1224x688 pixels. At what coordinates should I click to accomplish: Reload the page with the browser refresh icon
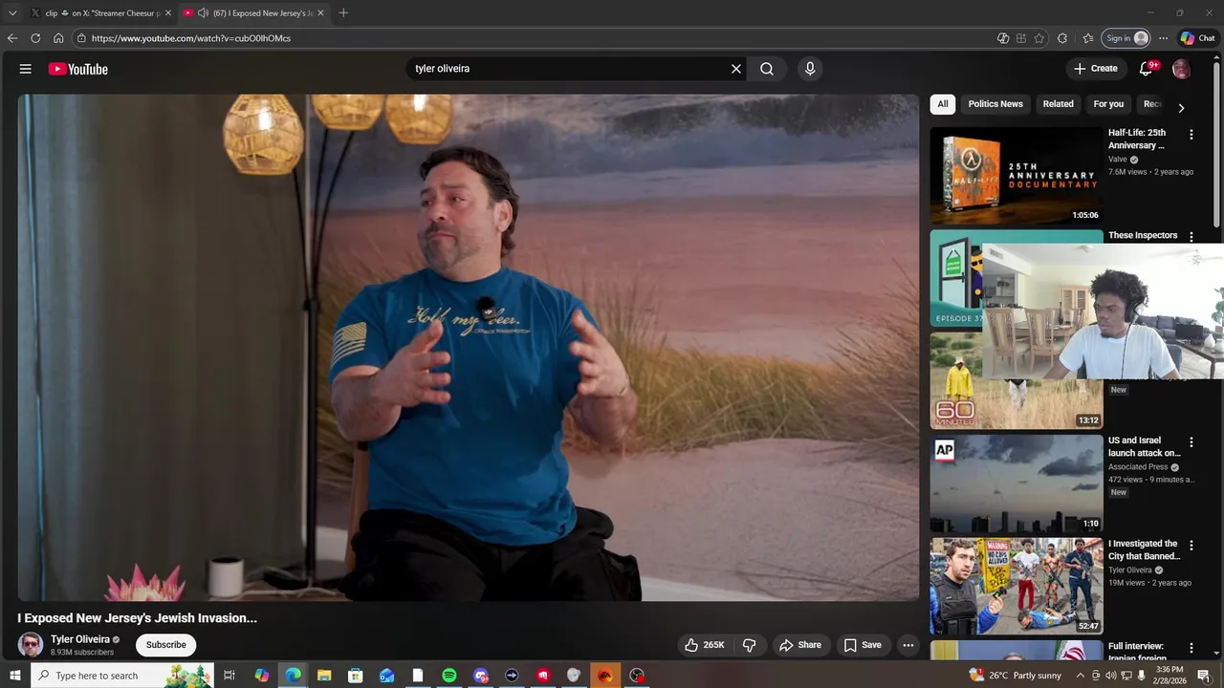pyautogui.click(x=35, y=38)
